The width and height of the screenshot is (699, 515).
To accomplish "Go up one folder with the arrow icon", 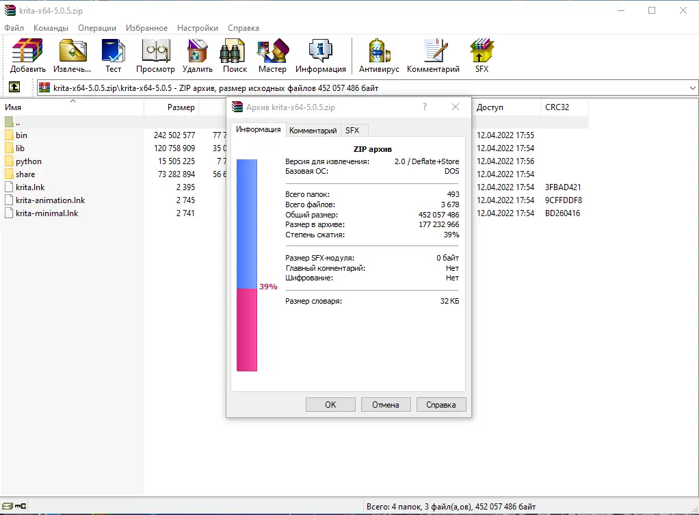I will pos(14,87).
